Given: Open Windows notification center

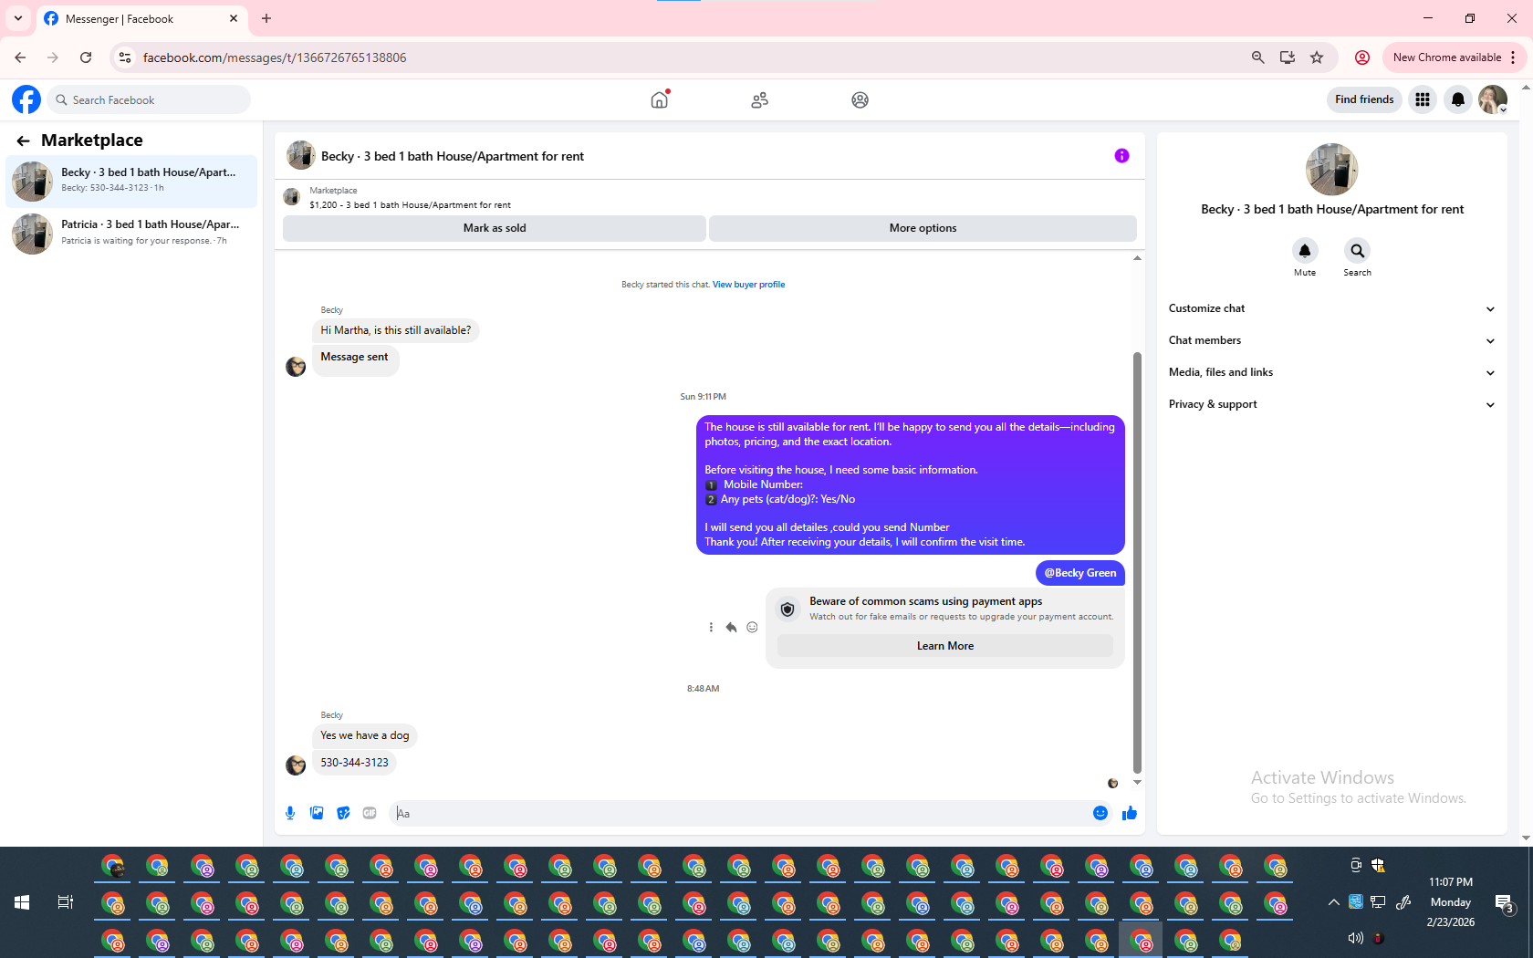Looking at the screenshot, I should tap(1505, 903).
